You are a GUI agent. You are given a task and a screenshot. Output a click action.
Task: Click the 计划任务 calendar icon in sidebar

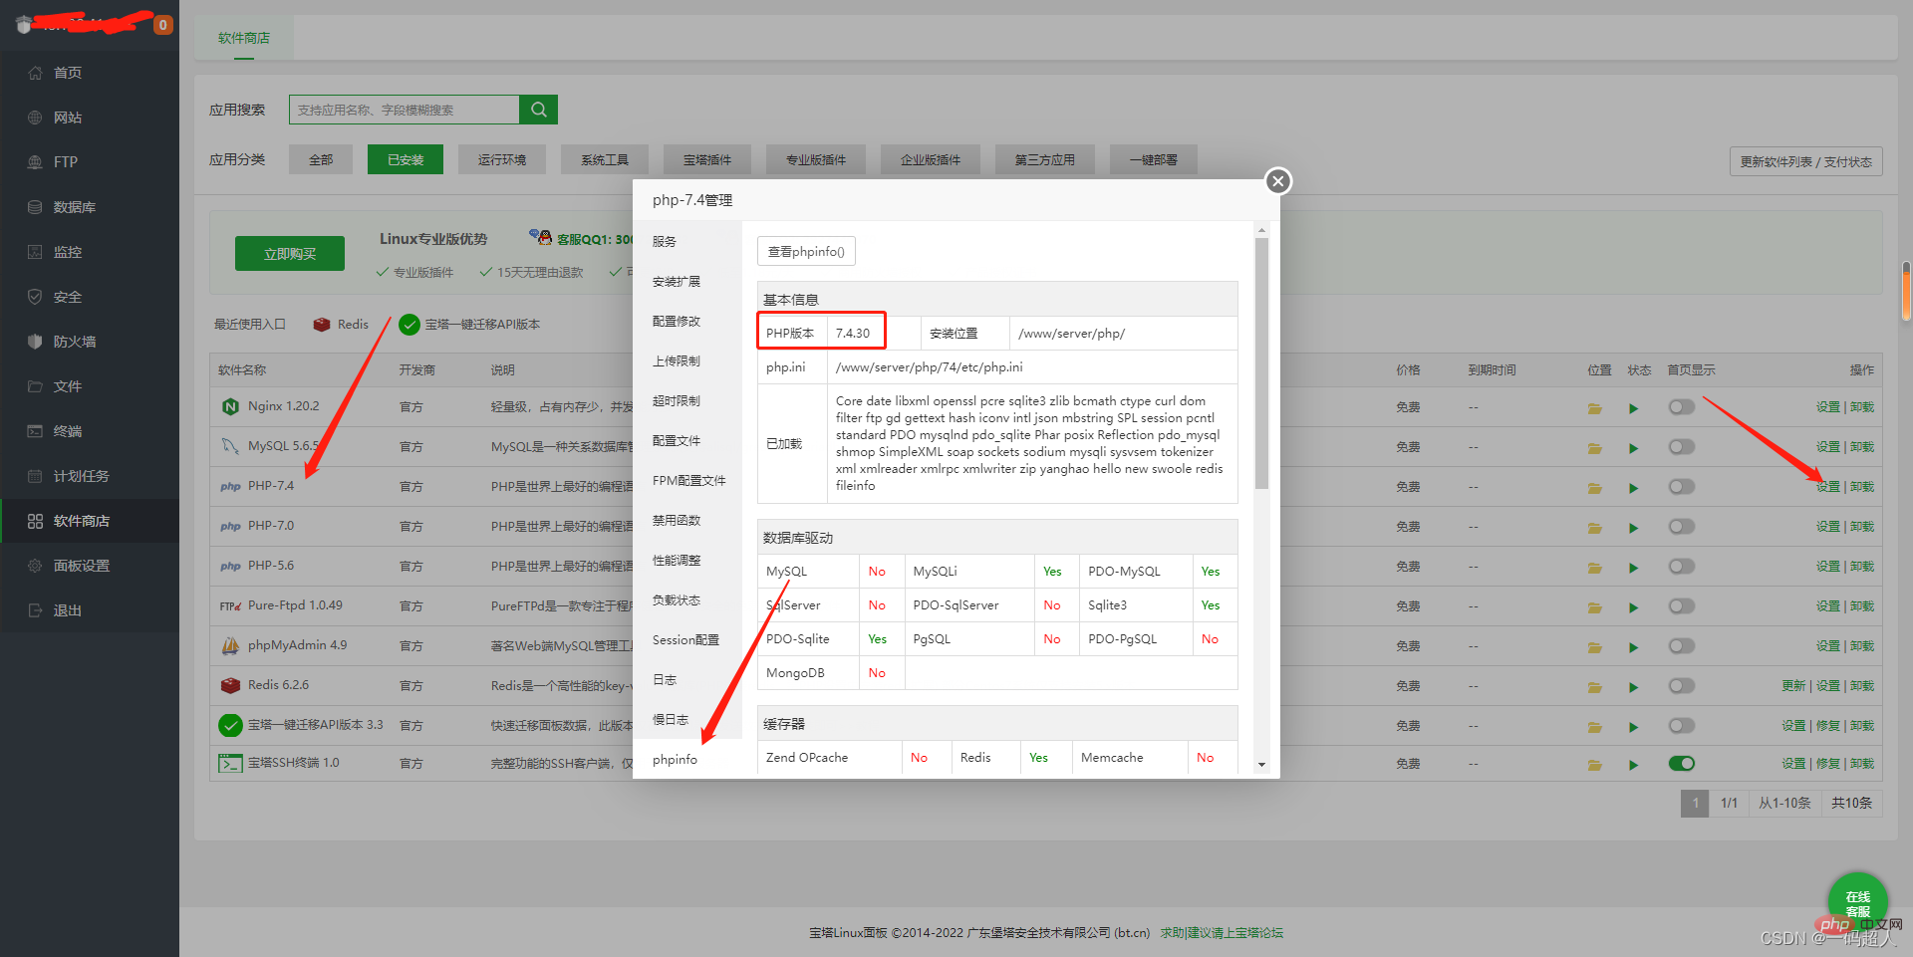(x=35, y=476)
